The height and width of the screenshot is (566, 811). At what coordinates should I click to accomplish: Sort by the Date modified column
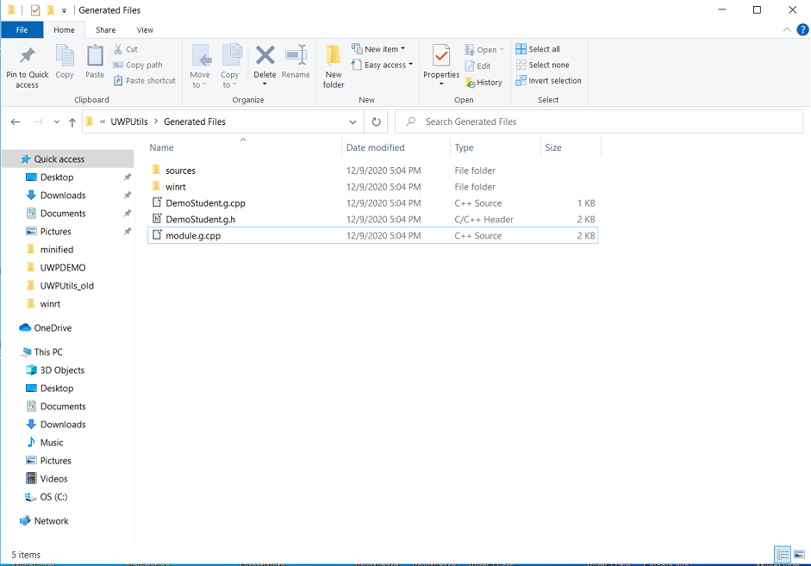pyautogui.click(x=396, y=147)
